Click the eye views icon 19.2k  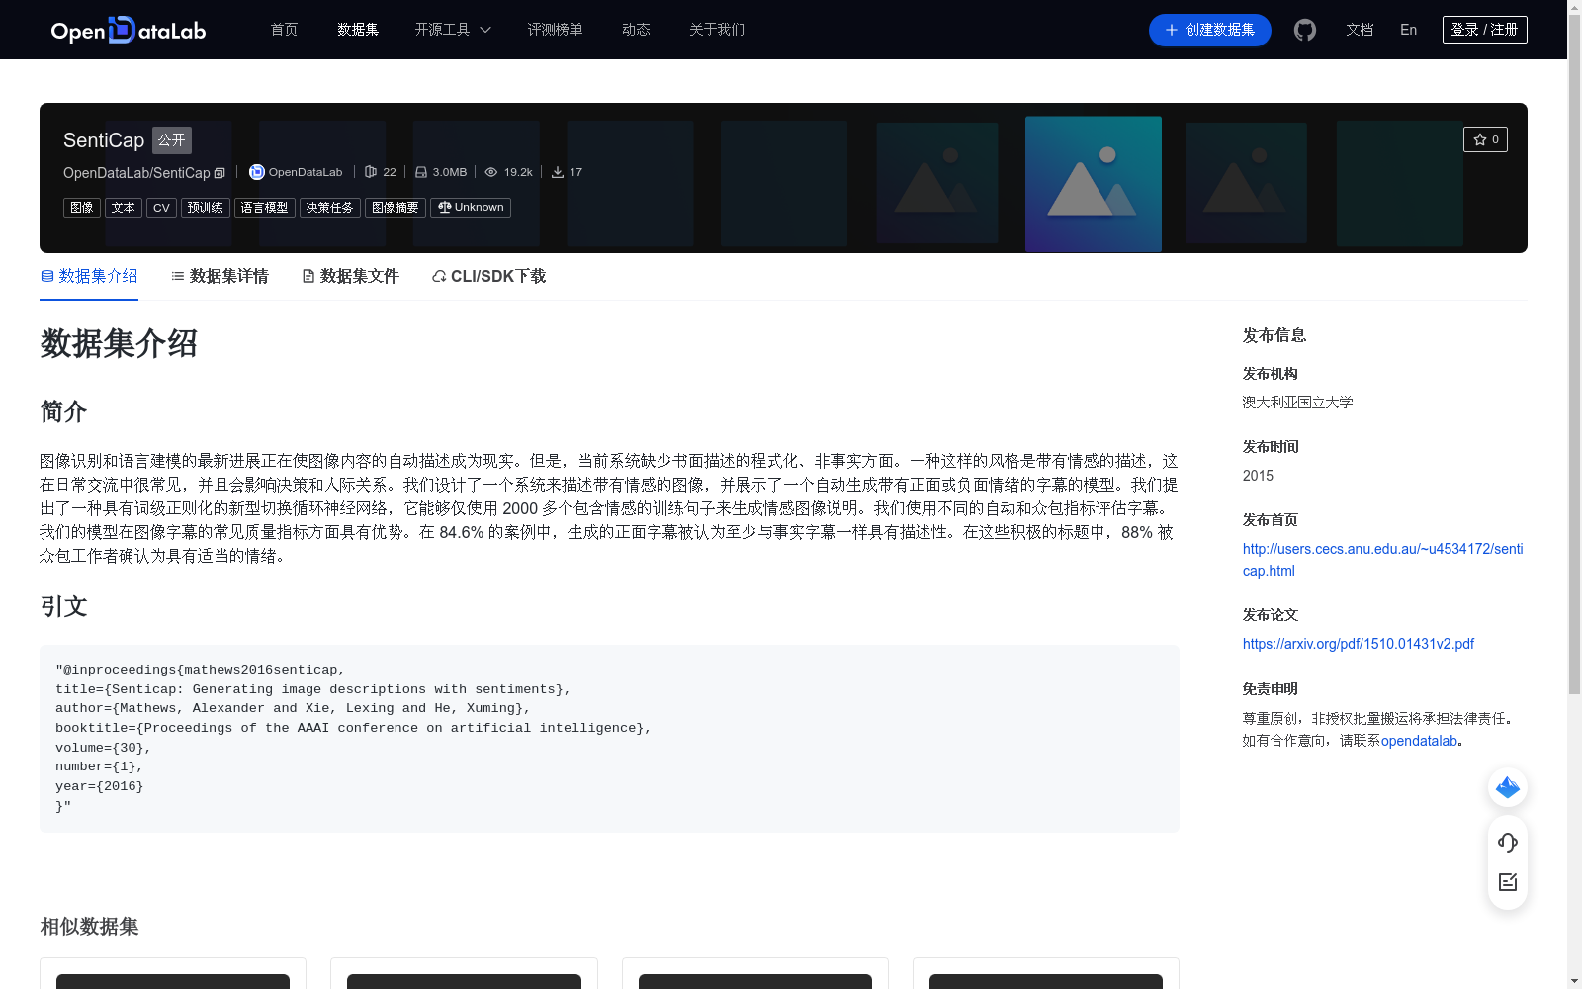(491, 172)
